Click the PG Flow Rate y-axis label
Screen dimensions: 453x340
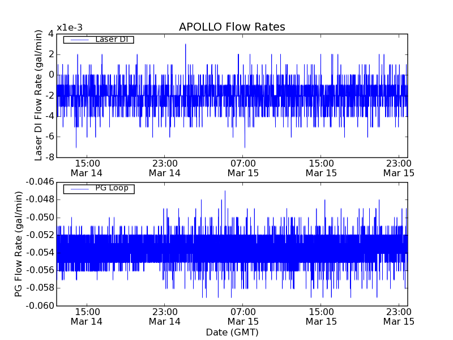(x=19, y=244)
